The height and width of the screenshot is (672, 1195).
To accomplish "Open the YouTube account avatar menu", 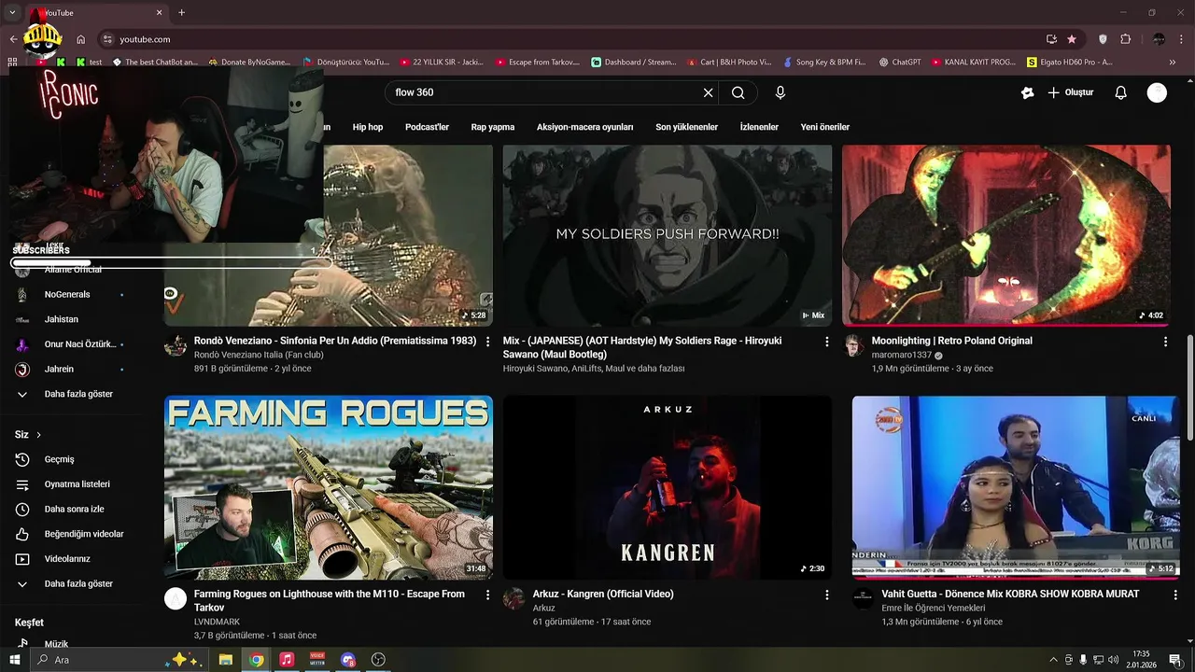I will click(1157, 92).
